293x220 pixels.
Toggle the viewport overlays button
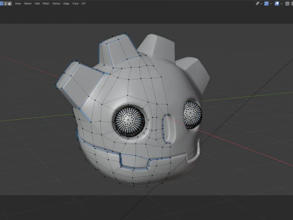[x=277, y=4]
